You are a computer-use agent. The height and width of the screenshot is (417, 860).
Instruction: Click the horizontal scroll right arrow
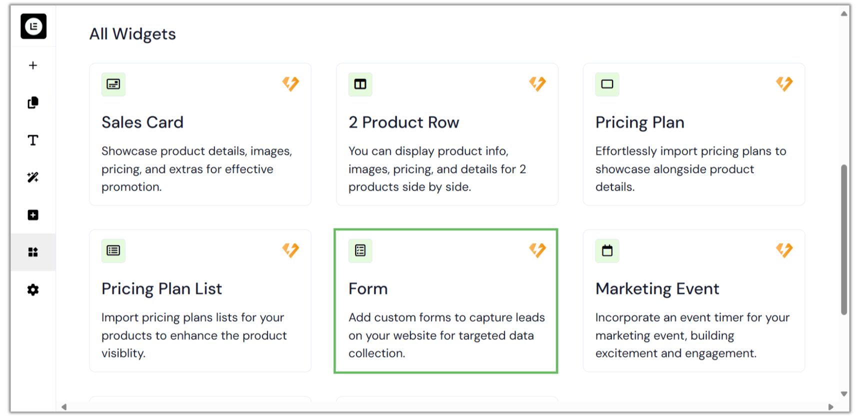point(831,407)
